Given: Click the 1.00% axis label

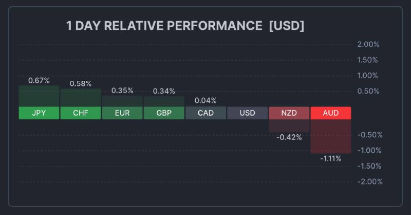Looking at the screenshot, I should pos(368,76).
